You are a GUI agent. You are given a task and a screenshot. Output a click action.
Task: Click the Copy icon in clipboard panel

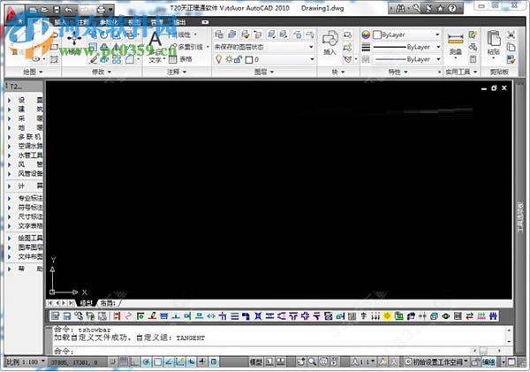coord(511,47)
